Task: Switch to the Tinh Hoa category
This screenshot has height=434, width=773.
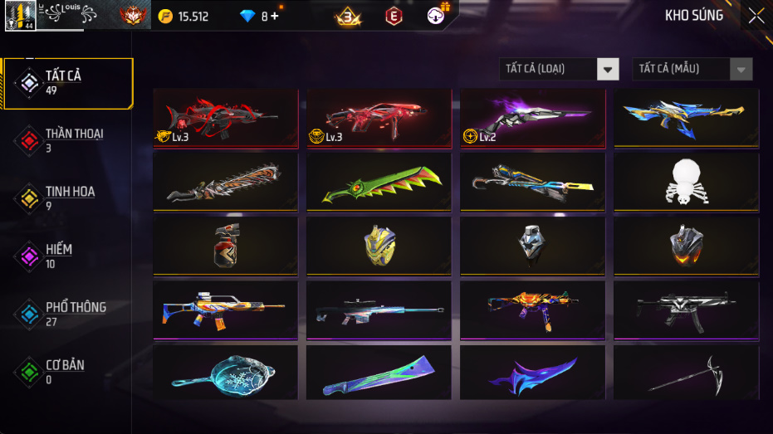Action: pos(68,198)
